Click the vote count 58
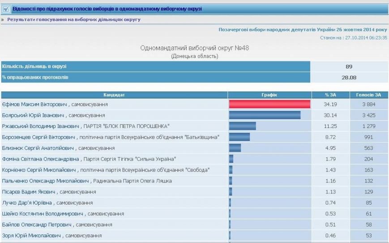389x243 pixels. pos(369,225)
